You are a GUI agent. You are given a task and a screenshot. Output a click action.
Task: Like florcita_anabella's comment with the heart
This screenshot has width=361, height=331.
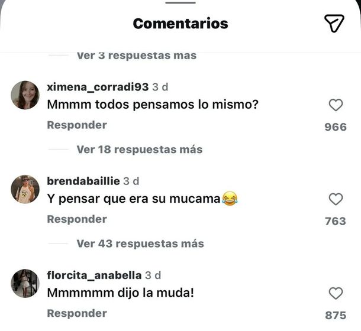(x=336, y=293)
